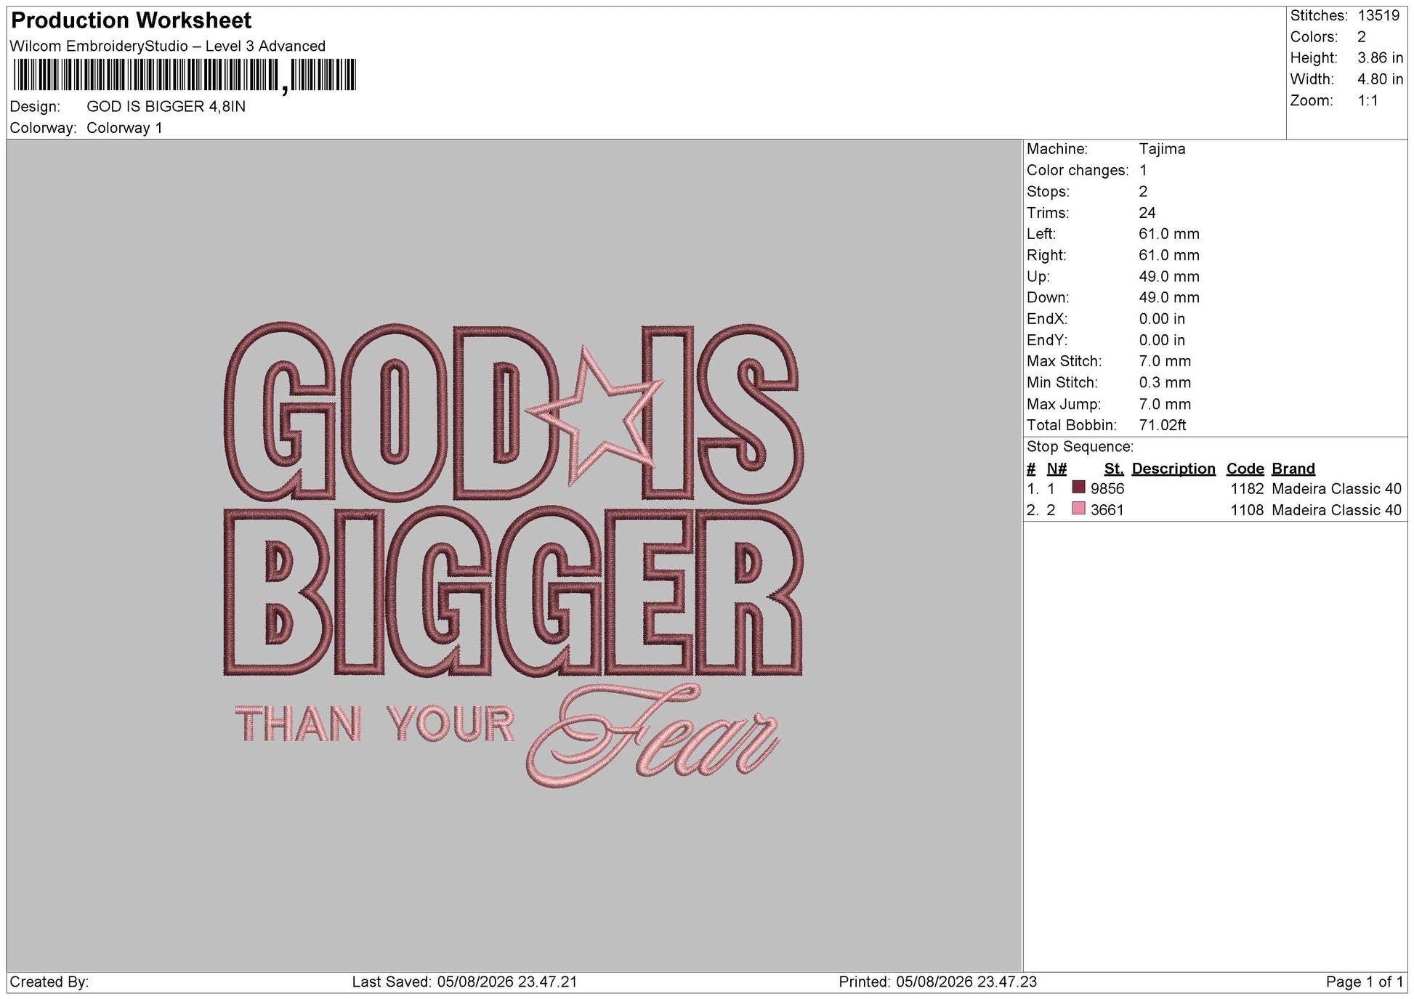
Task: Click the 'Wilcom EmbroideryStudio – Level 3 Advanced' line
Action: click(x=167, y=46)
